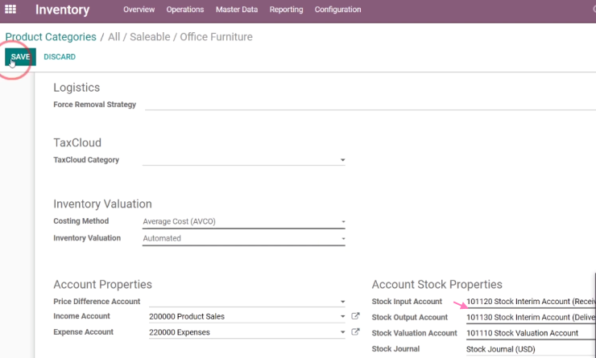Click the 'Stock Journal' label
The image size is (596, 358).
tap(395, 349)
